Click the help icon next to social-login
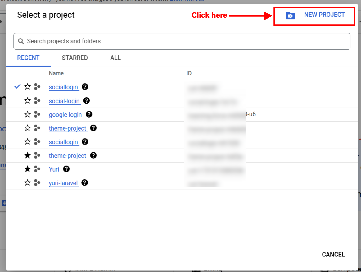361x272 pixels. [87, 101]
